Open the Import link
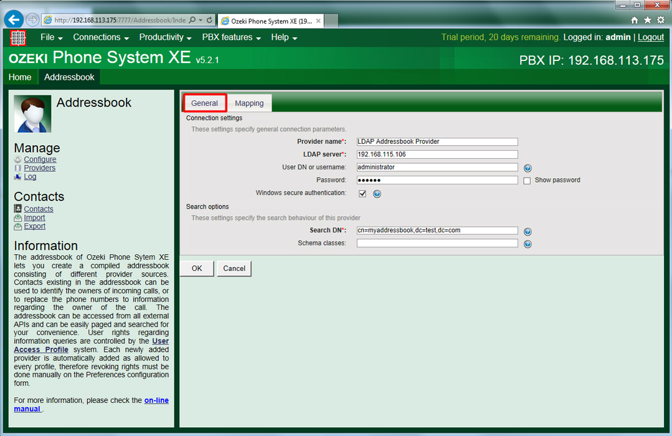Screen dimensions: 672x436 coord(34,218)
